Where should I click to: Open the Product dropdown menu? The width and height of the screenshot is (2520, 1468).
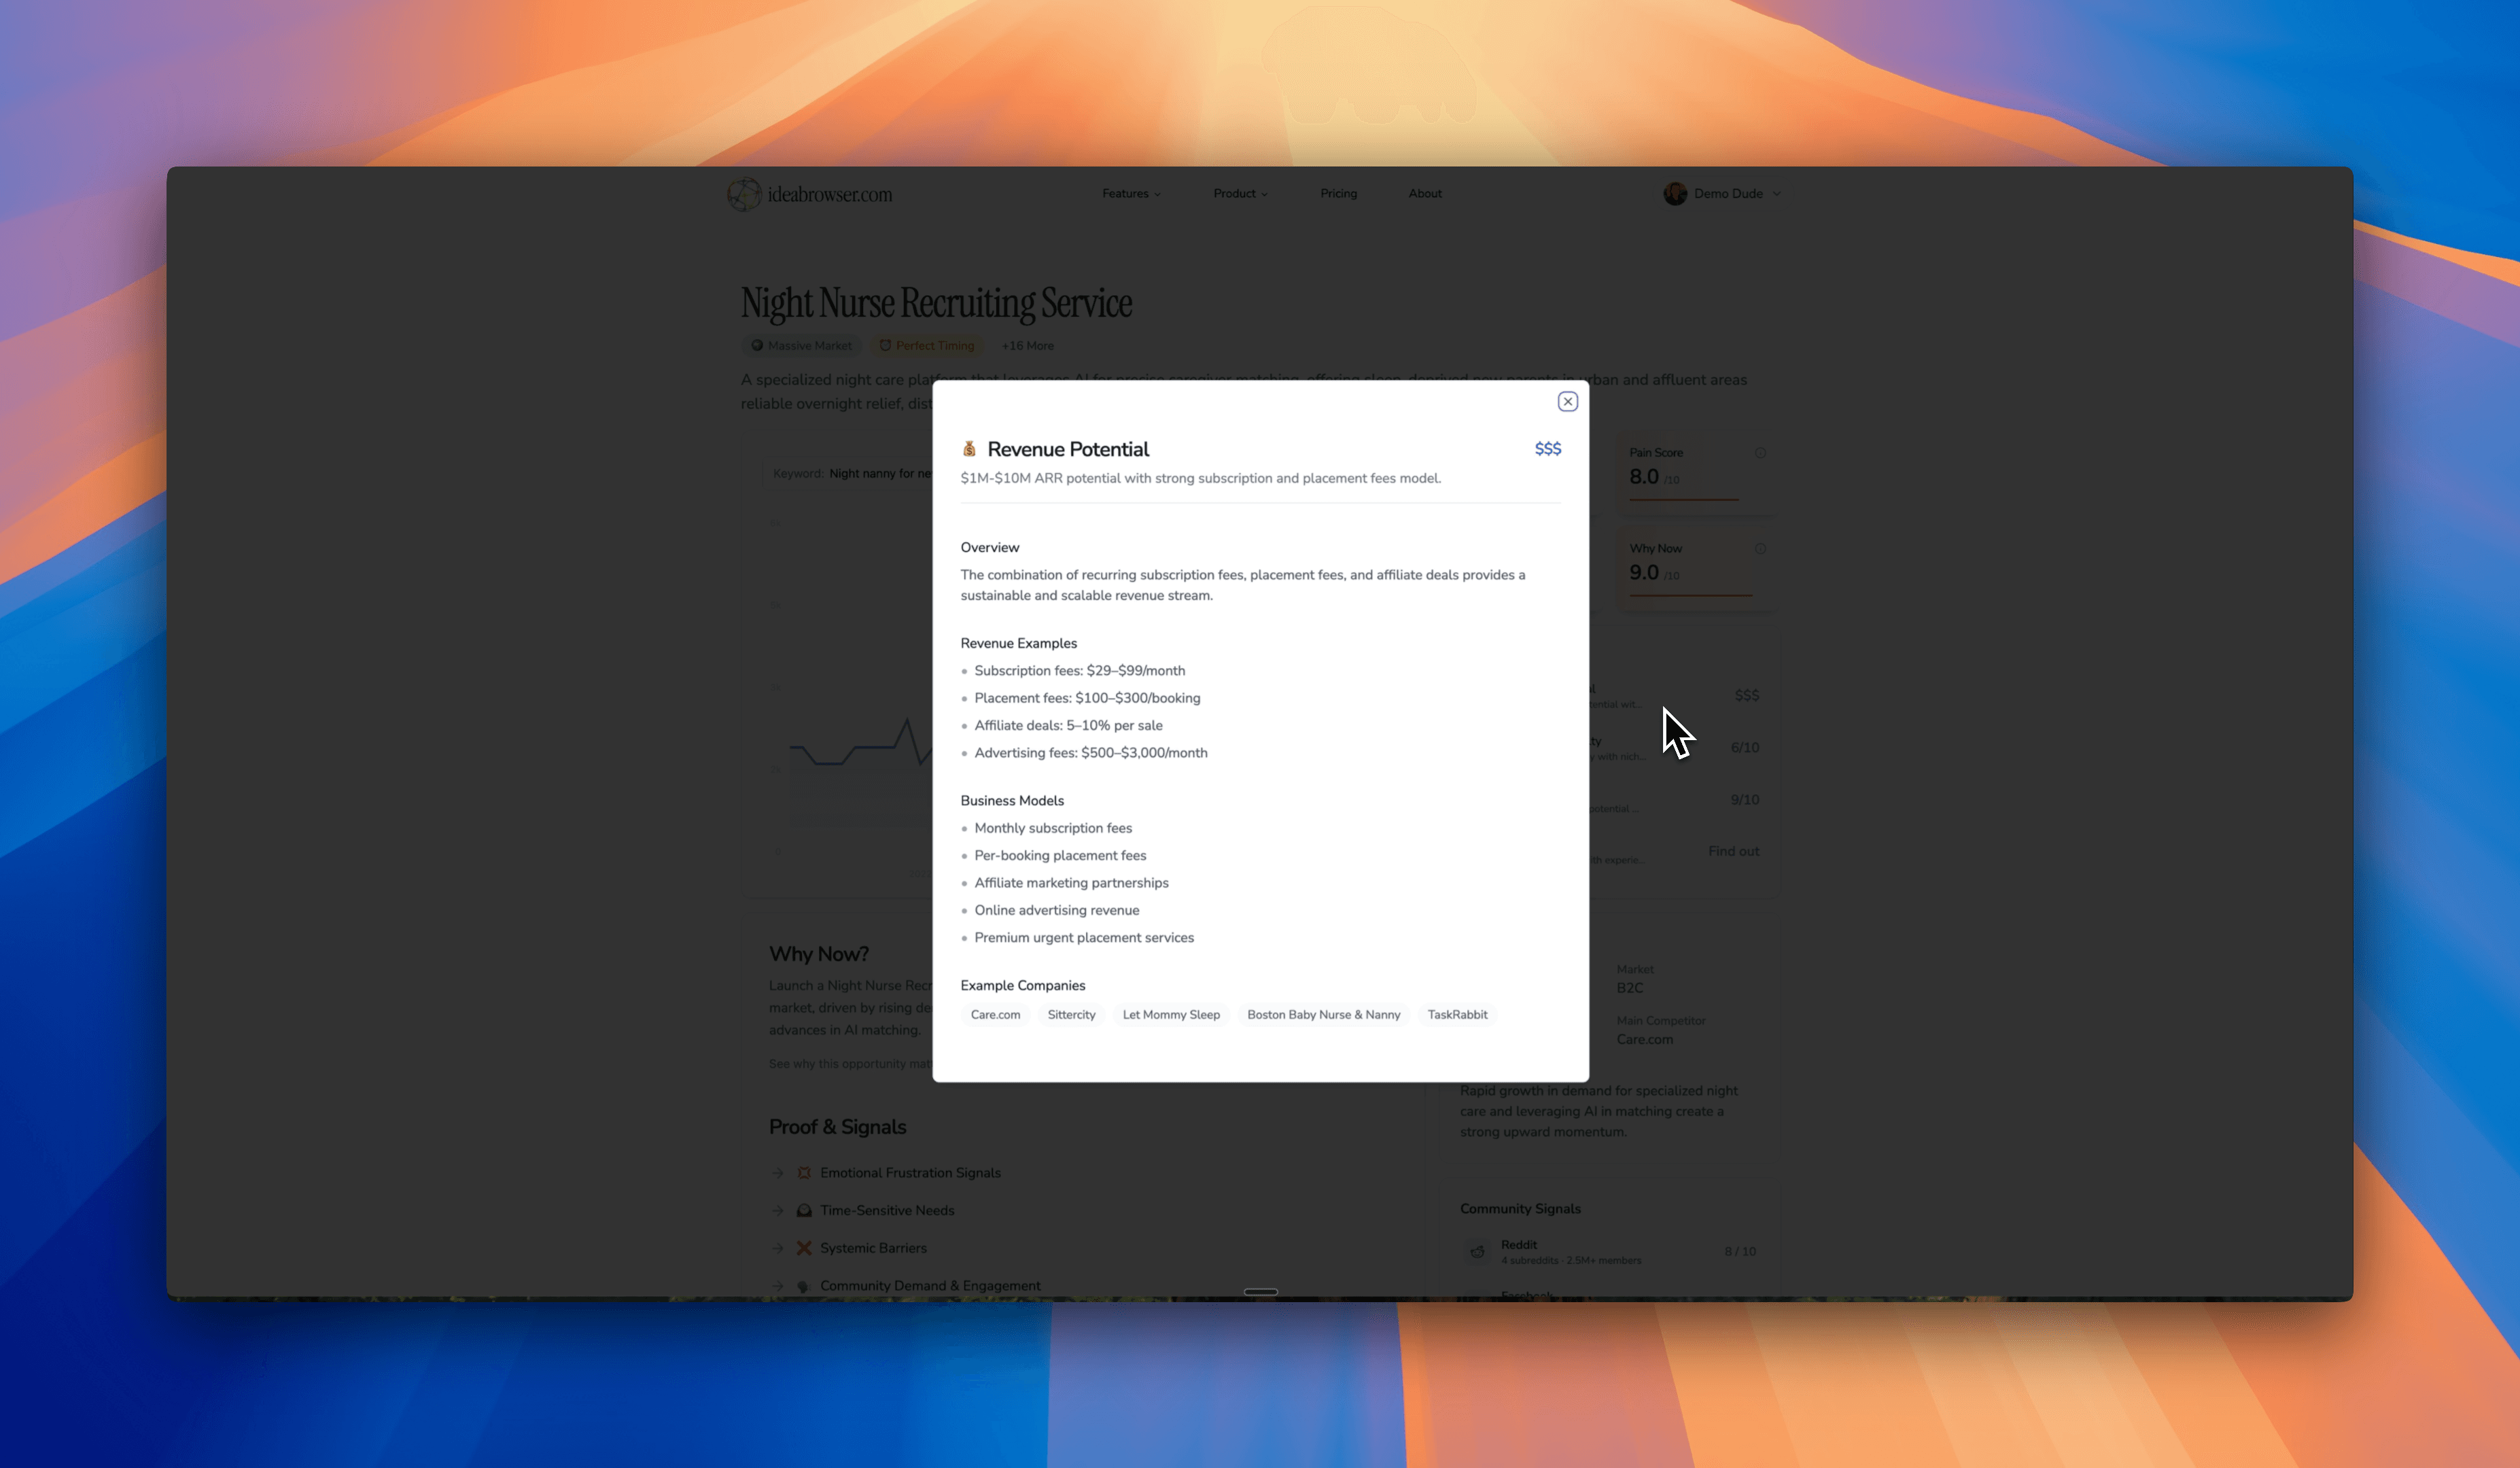coord(1240,194)
